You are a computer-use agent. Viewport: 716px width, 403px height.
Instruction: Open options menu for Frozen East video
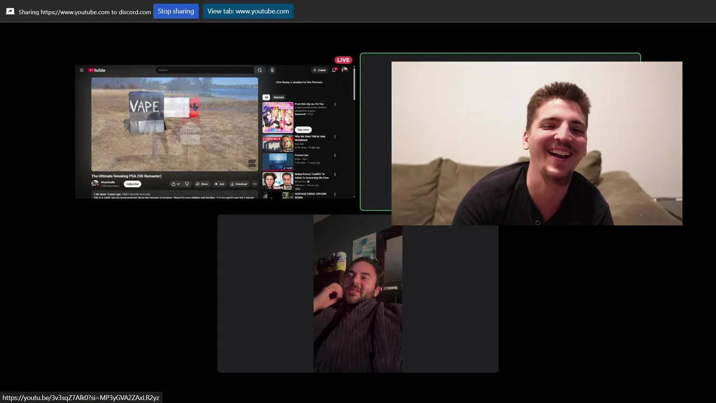click(x=335, y=156)
